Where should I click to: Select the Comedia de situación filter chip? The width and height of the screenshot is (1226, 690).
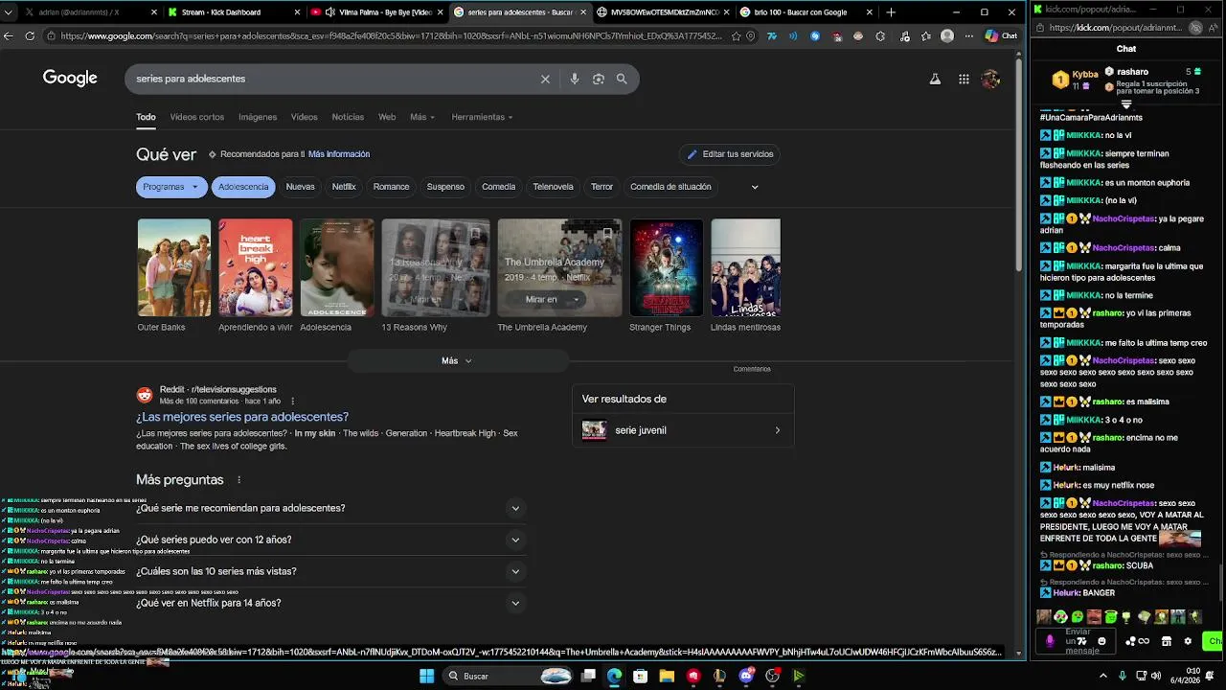click(x=670, y=187)
